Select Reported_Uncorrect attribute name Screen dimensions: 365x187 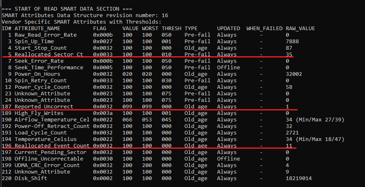coord(44,107)
